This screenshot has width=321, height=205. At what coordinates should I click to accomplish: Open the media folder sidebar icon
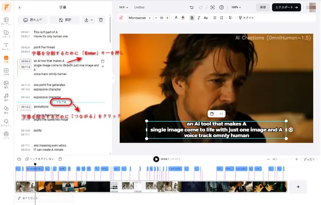[x=6, y=33]
